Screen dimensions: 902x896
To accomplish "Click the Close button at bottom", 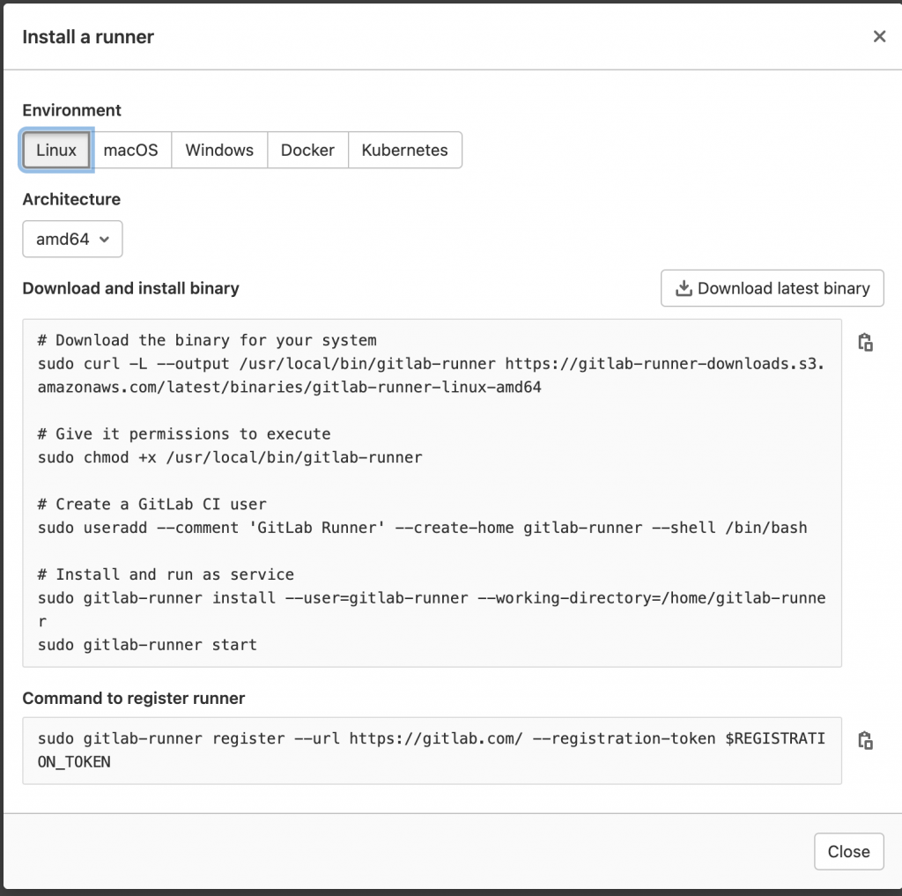I will coord(848,852).
